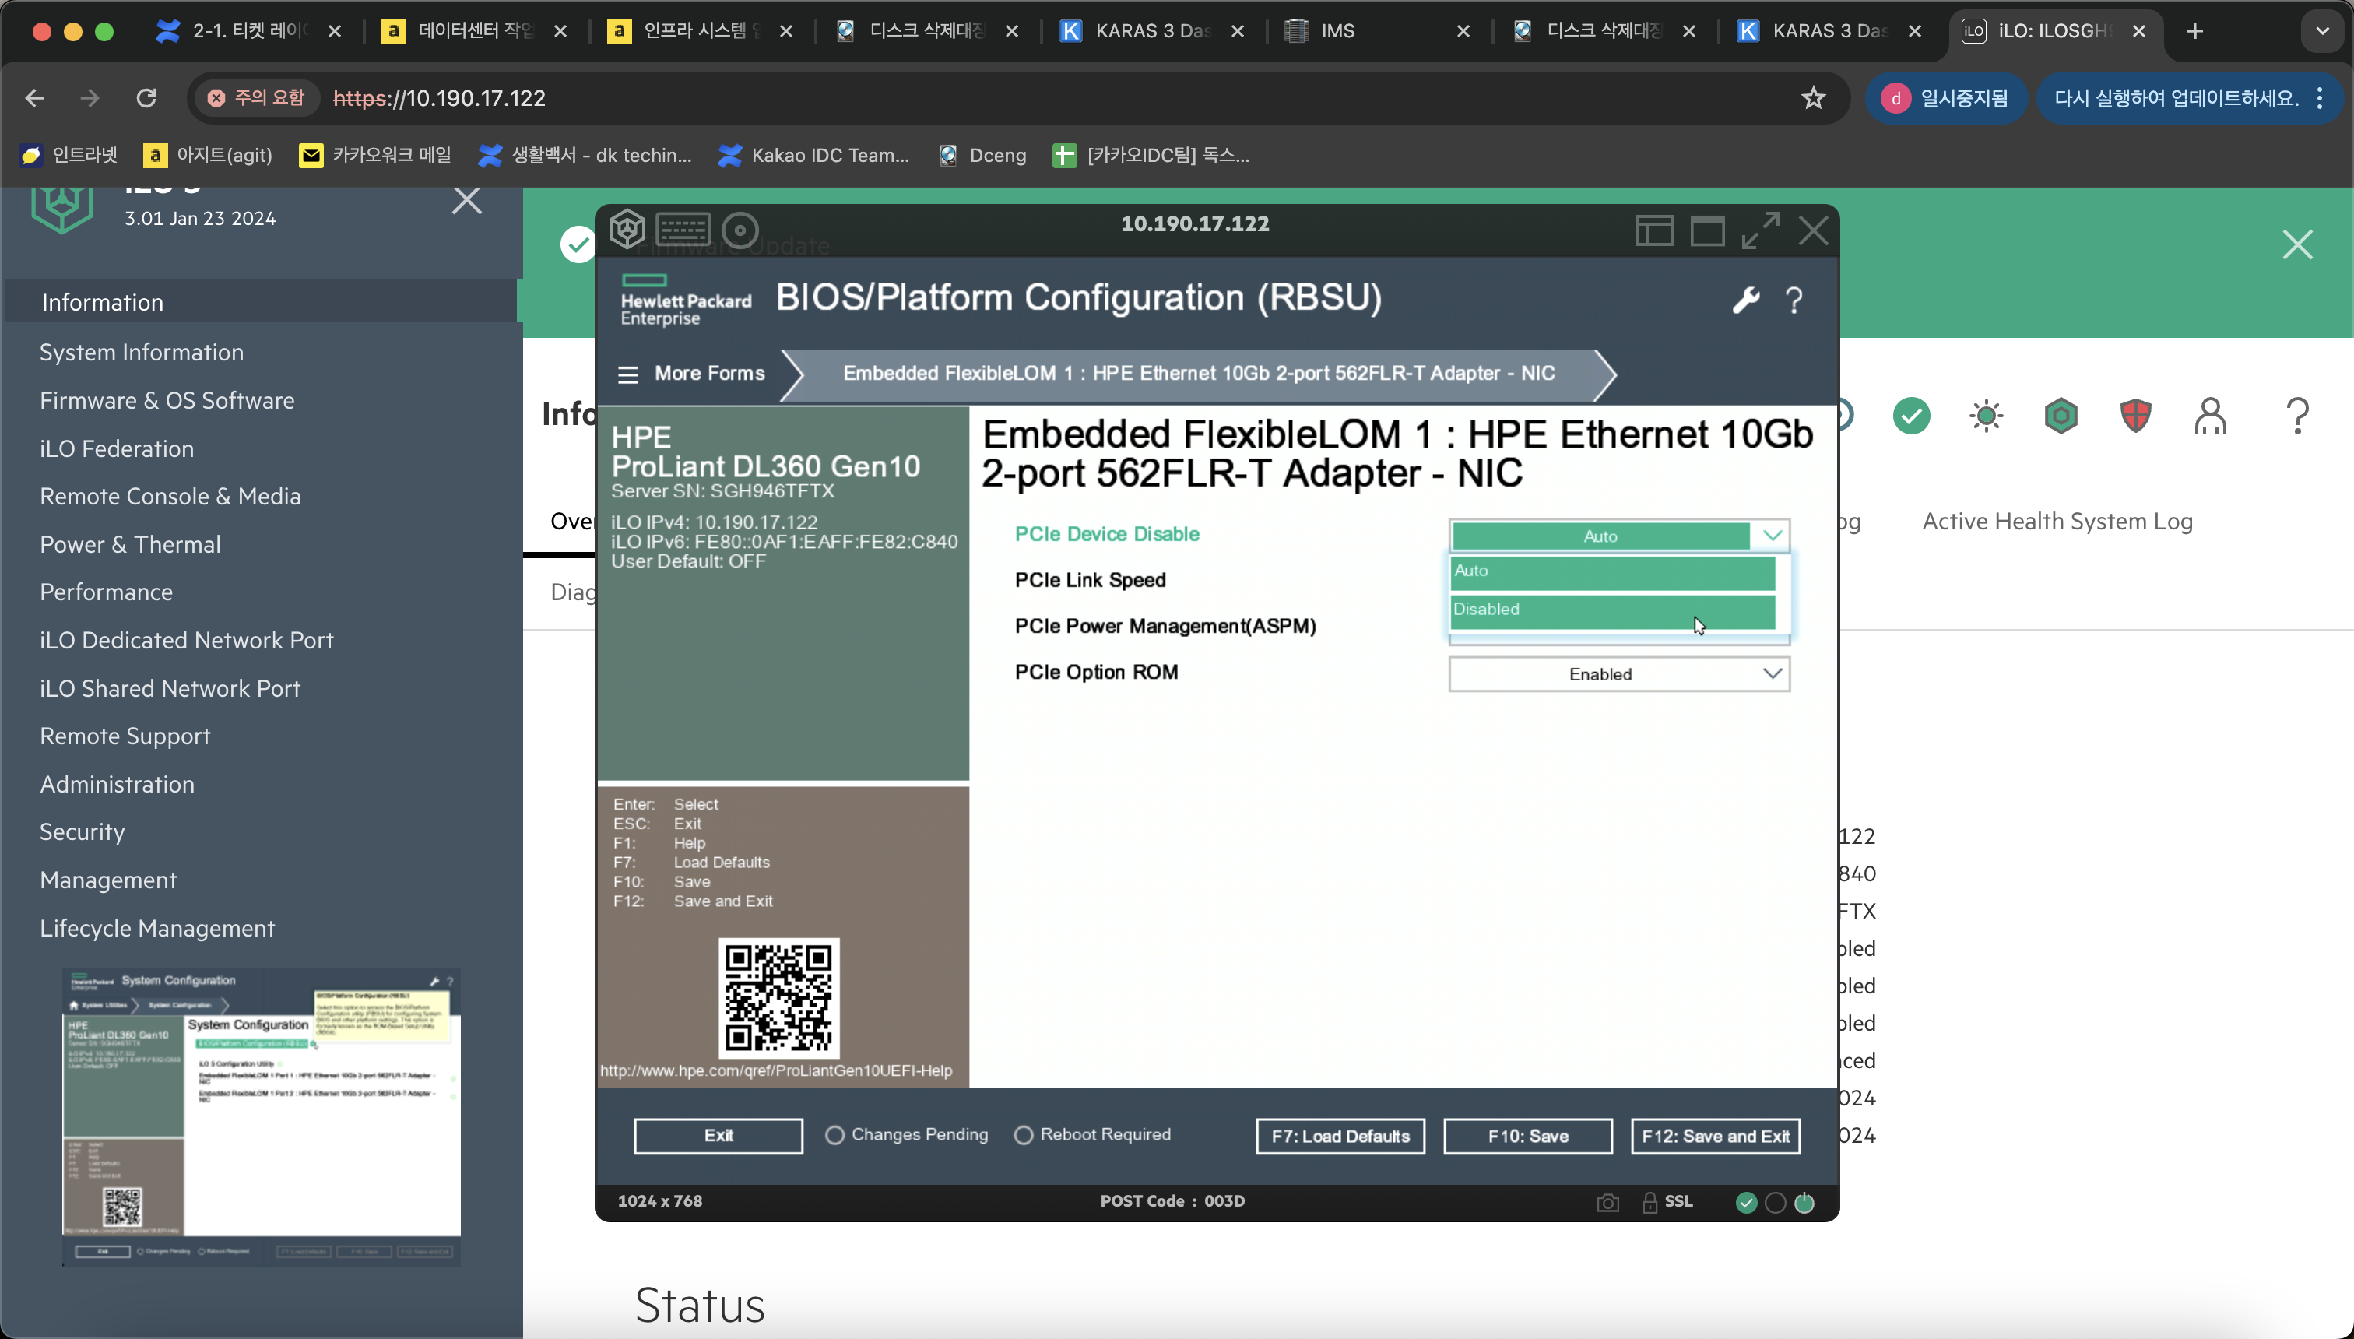Click F10: Save button
The height and width of the screenshot is (1339, 2354).
pos(1528,1137)
